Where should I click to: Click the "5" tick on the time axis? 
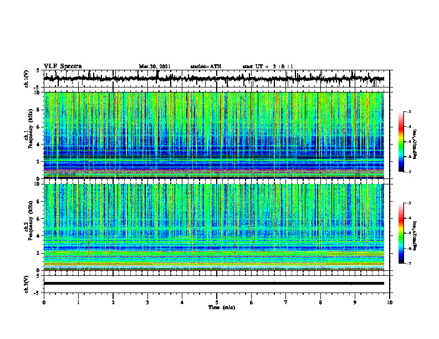pyautogui.click(x=217, y=302)
